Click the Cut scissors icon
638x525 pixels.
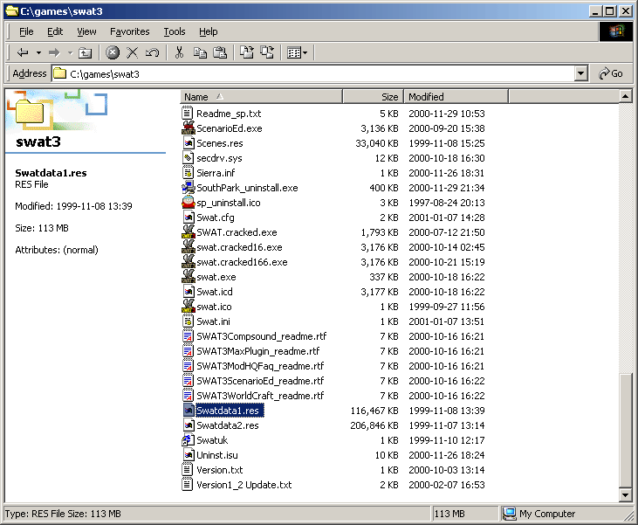click(179, 52)
